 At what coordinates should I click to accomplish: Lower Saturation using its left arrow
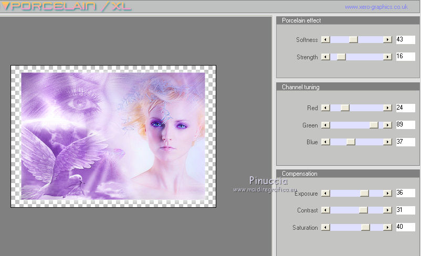[x=325, y=227]
